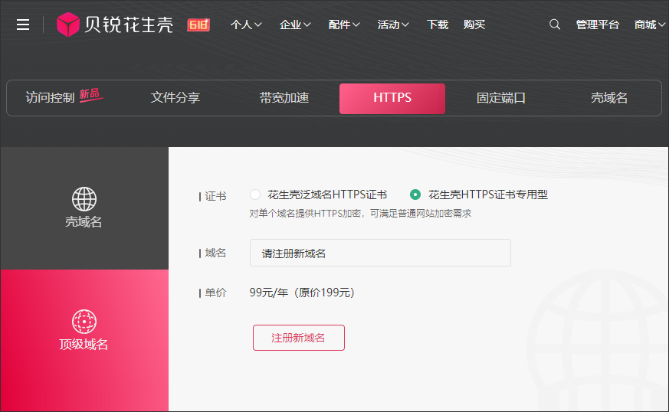
Task: Expand the 活动 dropdown menu
Action: pos(393,25)
